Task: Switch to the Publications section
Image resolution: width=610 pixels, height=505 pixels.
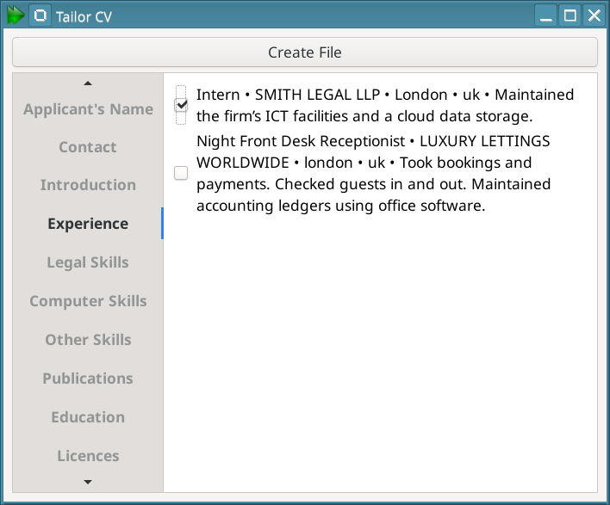Action: [x=88, y=379]
